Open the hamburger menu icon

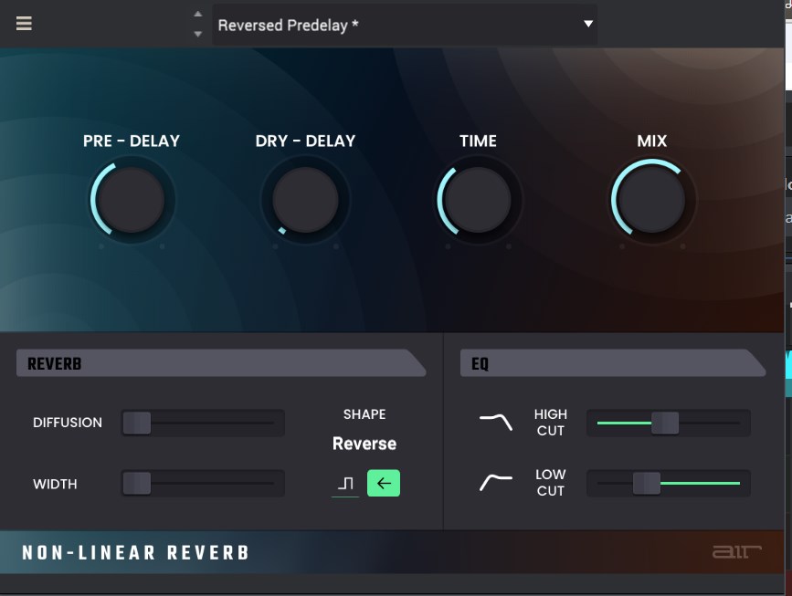(x=24, y=24)
